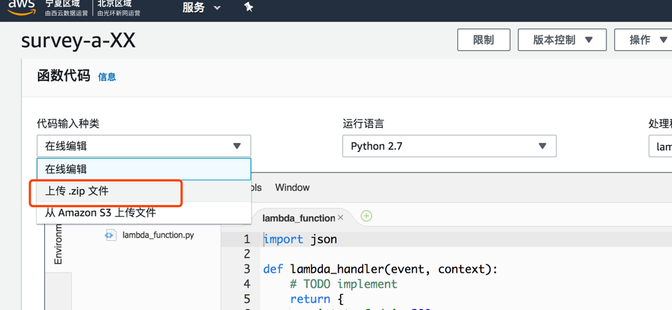Click the pin icon in top navigation
Screen dimensions: 672x310
248,7
